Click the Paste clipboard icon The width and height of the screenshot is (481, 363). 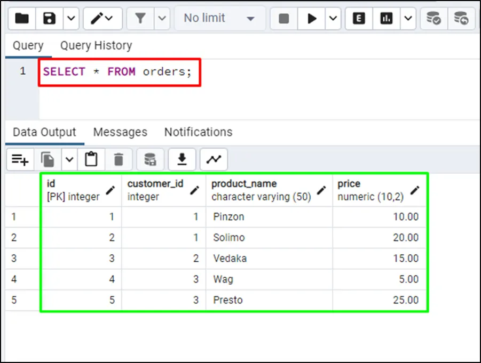pos(91,159)
